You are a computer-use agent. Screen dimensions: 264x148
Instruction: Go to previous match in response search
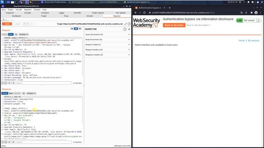tap(9, 142)
